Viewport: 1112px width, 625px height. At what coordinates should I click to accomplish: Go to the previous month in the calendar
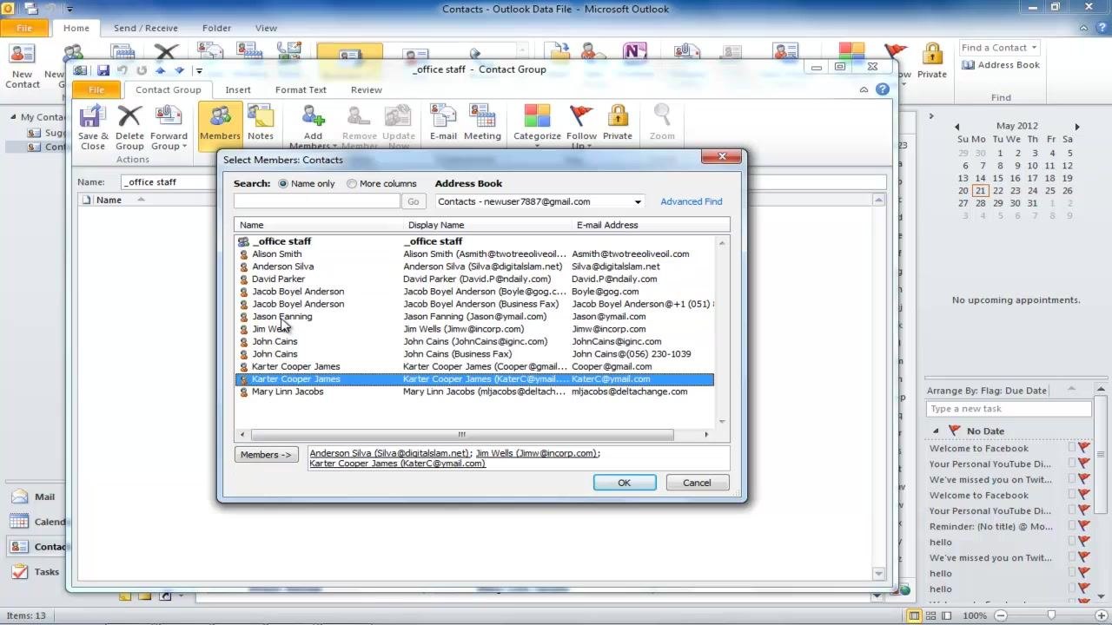[x=957, y=127]
